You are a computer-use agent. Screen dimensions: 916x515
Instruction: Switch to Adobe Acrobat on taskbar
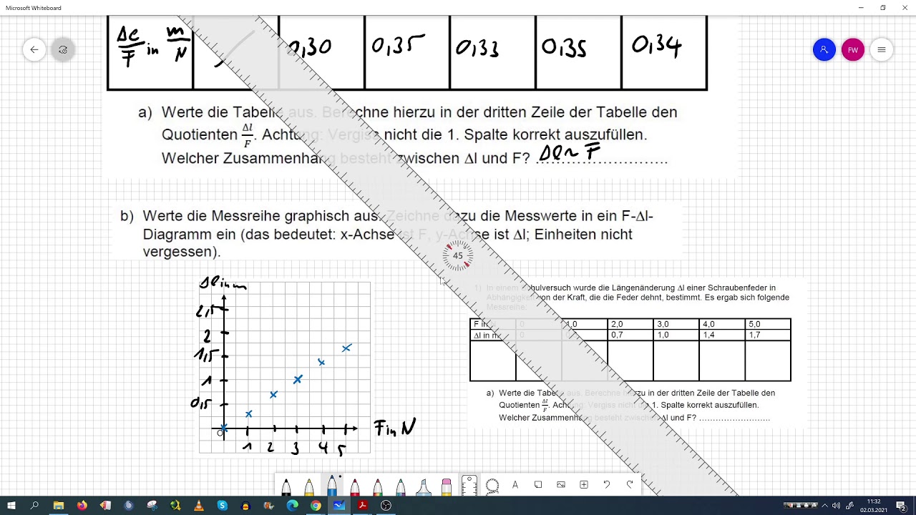pos(363,506)
